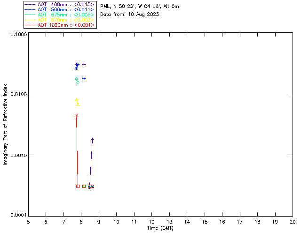Click the 'Data from: 10 Aug 2023' text
Image resolution: width=301 pixels, height=240 pixels.
click(130, 15)
